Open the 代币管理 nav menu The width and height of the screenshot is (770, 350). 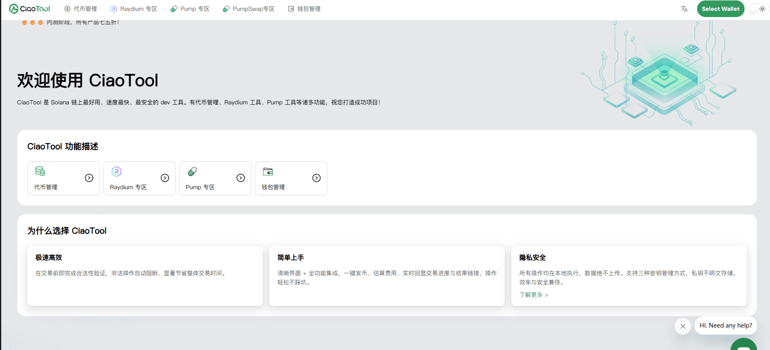[81, 9]
